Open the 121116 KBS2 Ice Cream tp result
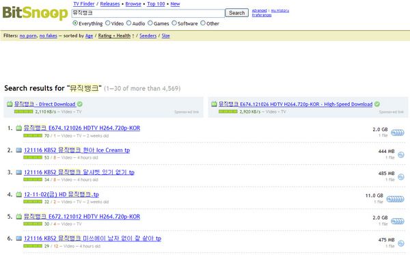 (x=77, y=150)
